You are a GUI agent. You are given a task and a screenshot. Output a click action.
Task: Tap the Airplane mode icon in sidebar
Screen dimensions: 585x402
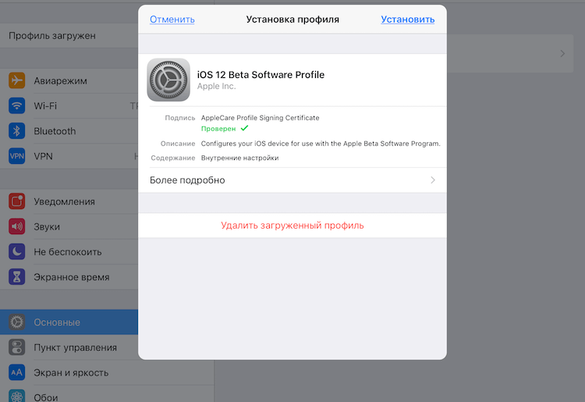pos(17,80)
